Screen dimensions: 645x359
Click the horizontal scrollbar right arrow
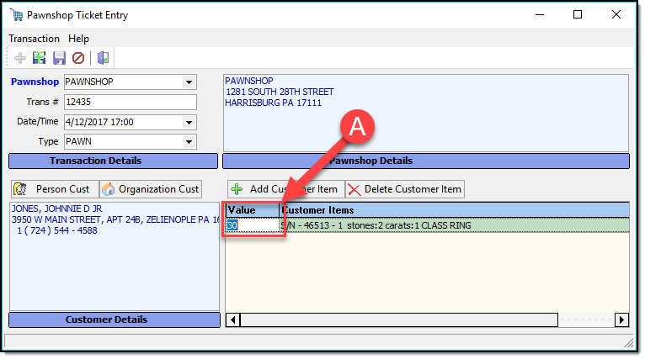pos(621,319)
